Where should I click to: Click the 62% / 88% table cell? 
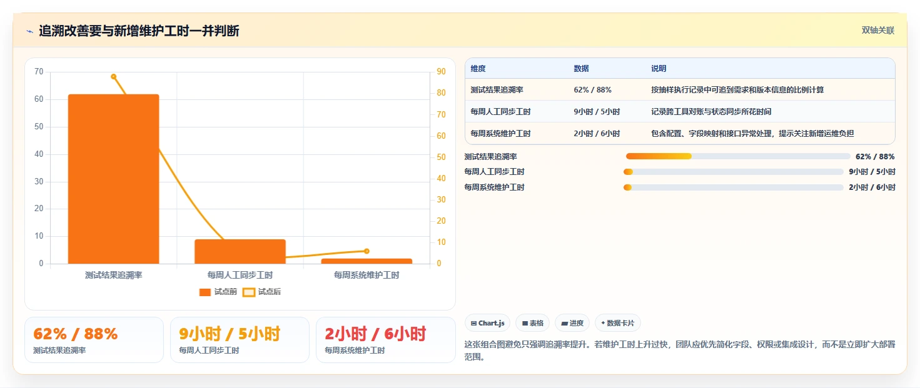pyautogui.click(x=592, y=90)
